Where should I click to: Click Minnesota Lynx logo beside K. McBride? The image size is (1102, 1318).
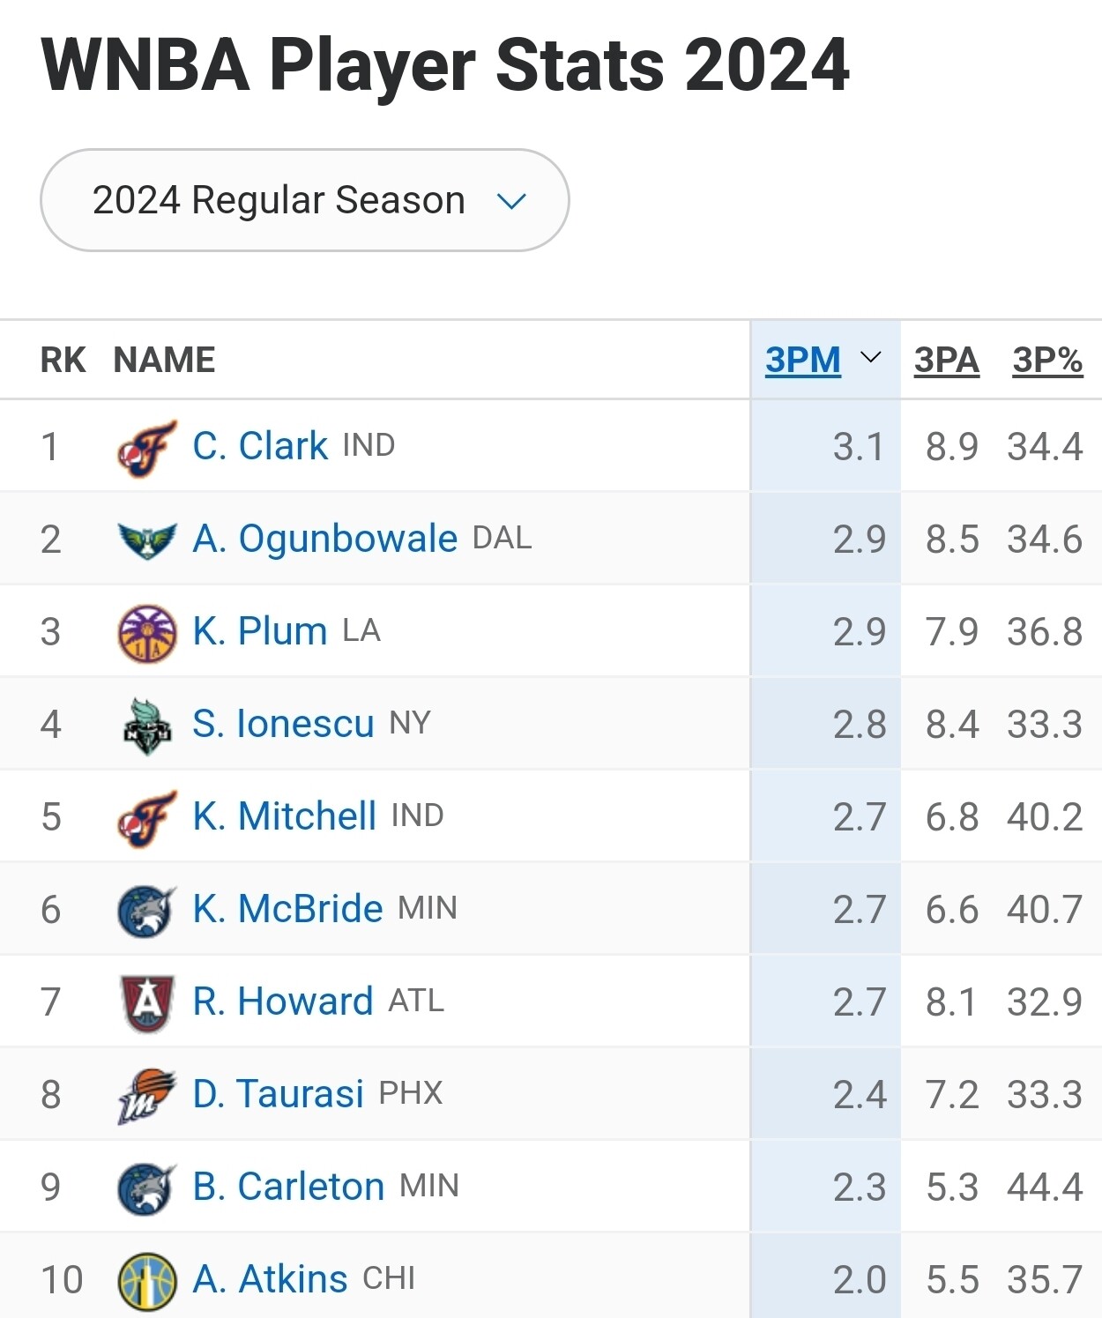coord(147,911)
